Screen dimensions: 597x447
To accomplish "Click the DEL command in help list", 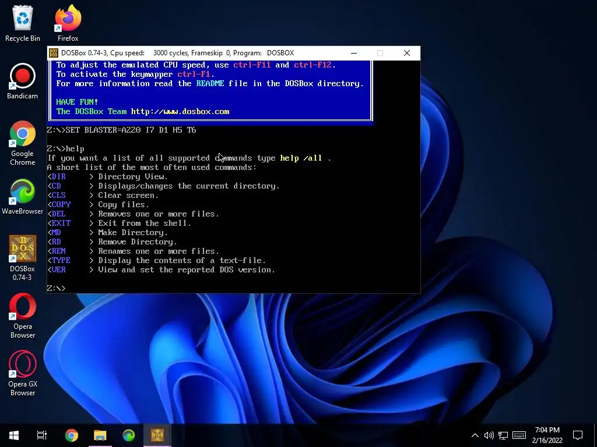I will pos(59,214).
